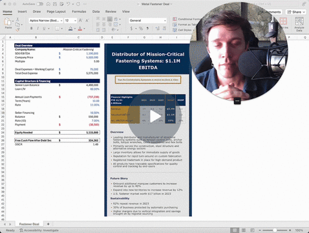309x233 pixels.
Task: Switch to Page Layout view icon
Action: tap(244, 230)
